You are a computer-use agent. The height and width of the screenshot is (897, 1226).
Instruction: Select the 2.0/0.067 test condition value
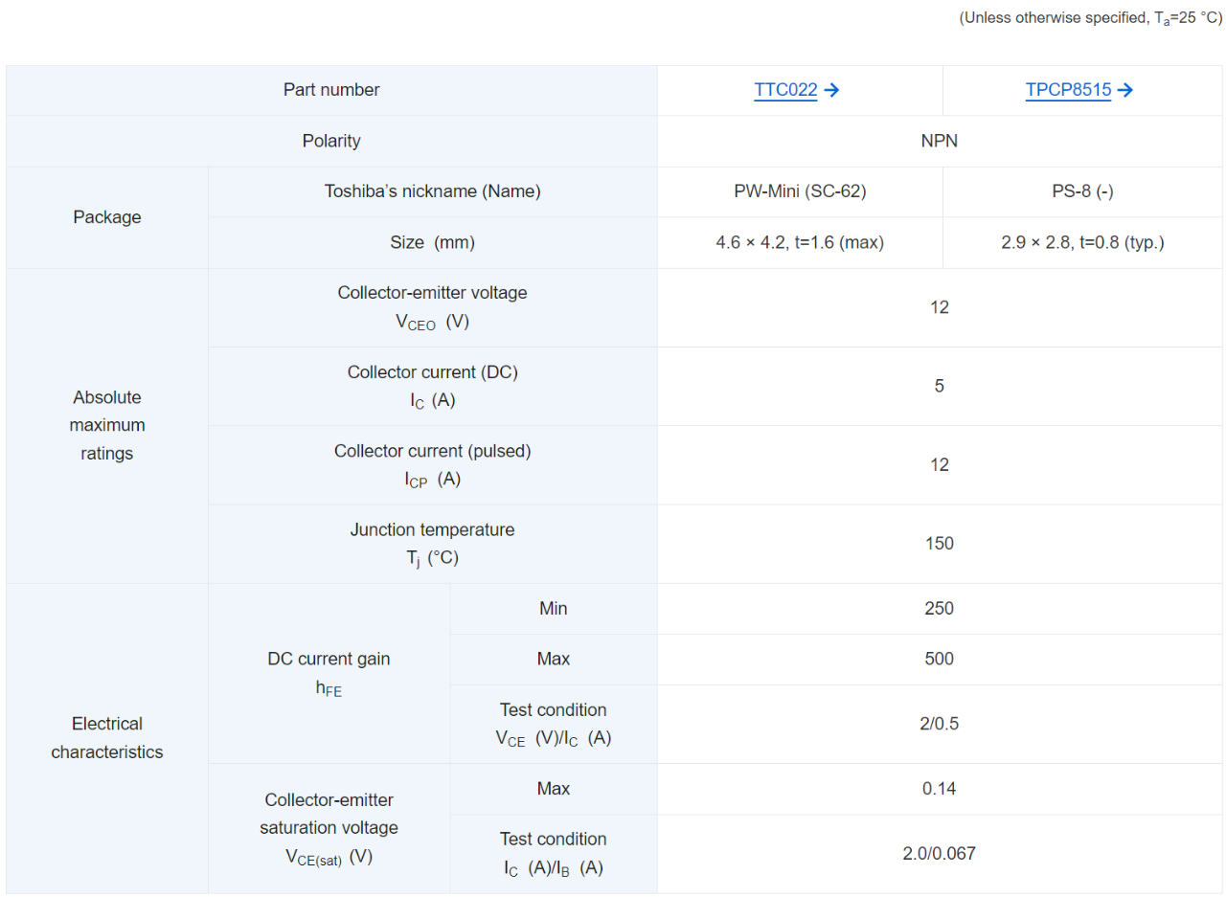pyautogui.click(x=939, y=853)
